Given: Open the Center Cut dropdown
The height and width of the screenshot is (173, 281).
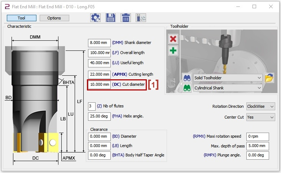Looking at the screenshot, I should pyautogui.click(x=260, y=117).
